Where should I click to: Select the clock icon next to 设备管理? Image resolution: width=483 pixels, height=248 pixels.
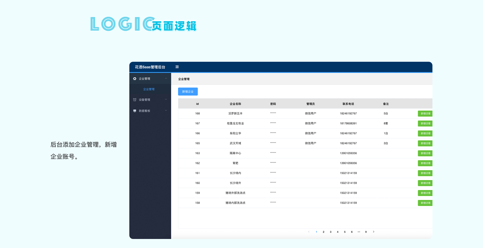click(x=135, y=99)
